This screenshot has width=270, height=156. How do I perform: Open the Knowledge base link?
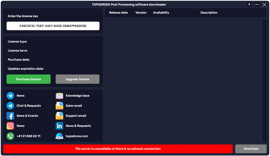click(78, 96)
